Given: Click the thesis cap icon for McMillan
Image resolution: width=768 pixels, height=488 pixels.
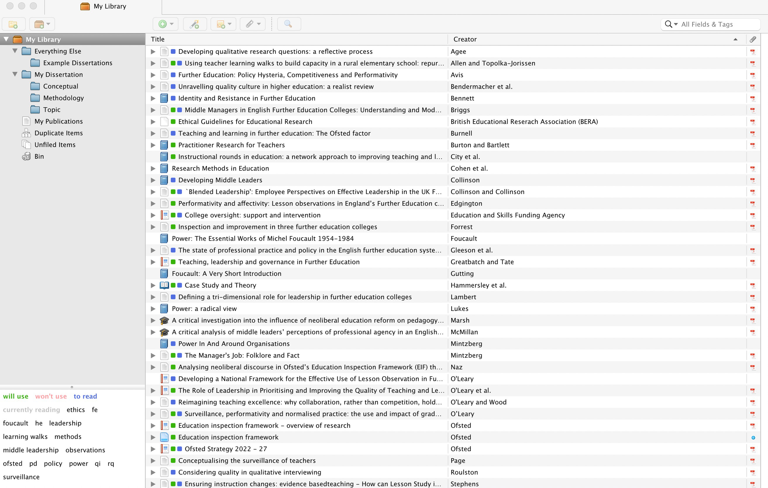Looking at the screenshot, I should 164,332.
